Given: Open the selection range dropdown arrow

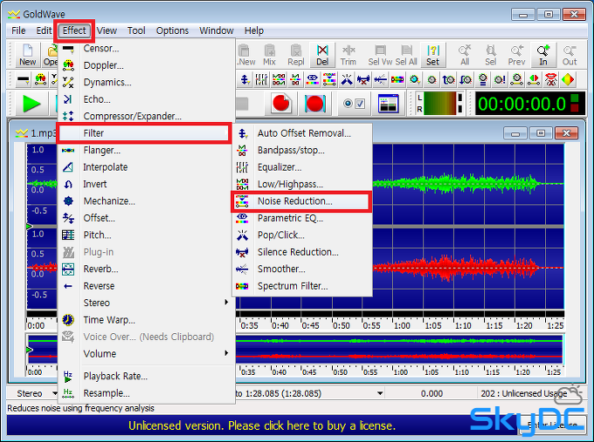Looking at the screenshot, I should pos(380,393).
